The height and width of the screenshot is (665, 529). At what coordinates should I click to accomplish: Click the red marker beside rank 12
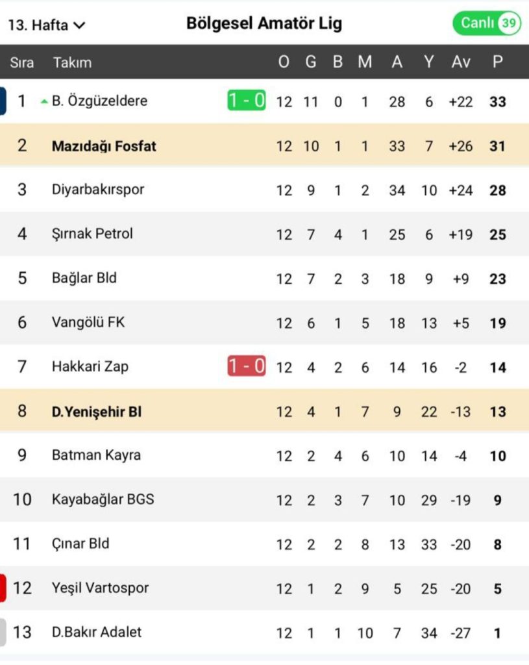[3, 588]
